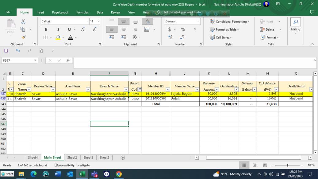Click the Borders icon
318x179 pixels.
[x=46, y=37]
